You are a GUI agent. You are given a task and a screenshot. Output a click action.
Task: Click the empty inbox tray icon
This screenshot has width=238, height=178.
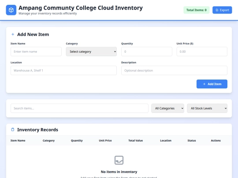tap(119, 160)
